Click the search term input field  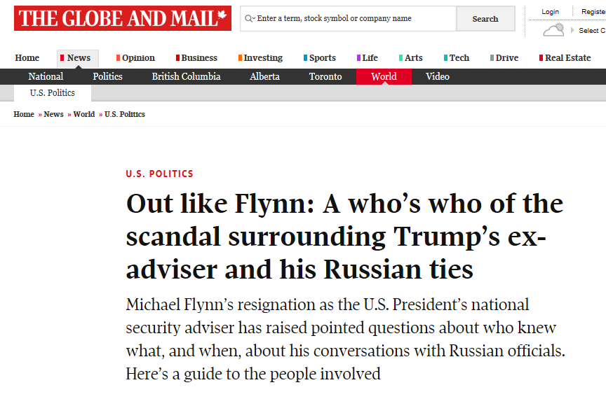click(x=348, y=18)
